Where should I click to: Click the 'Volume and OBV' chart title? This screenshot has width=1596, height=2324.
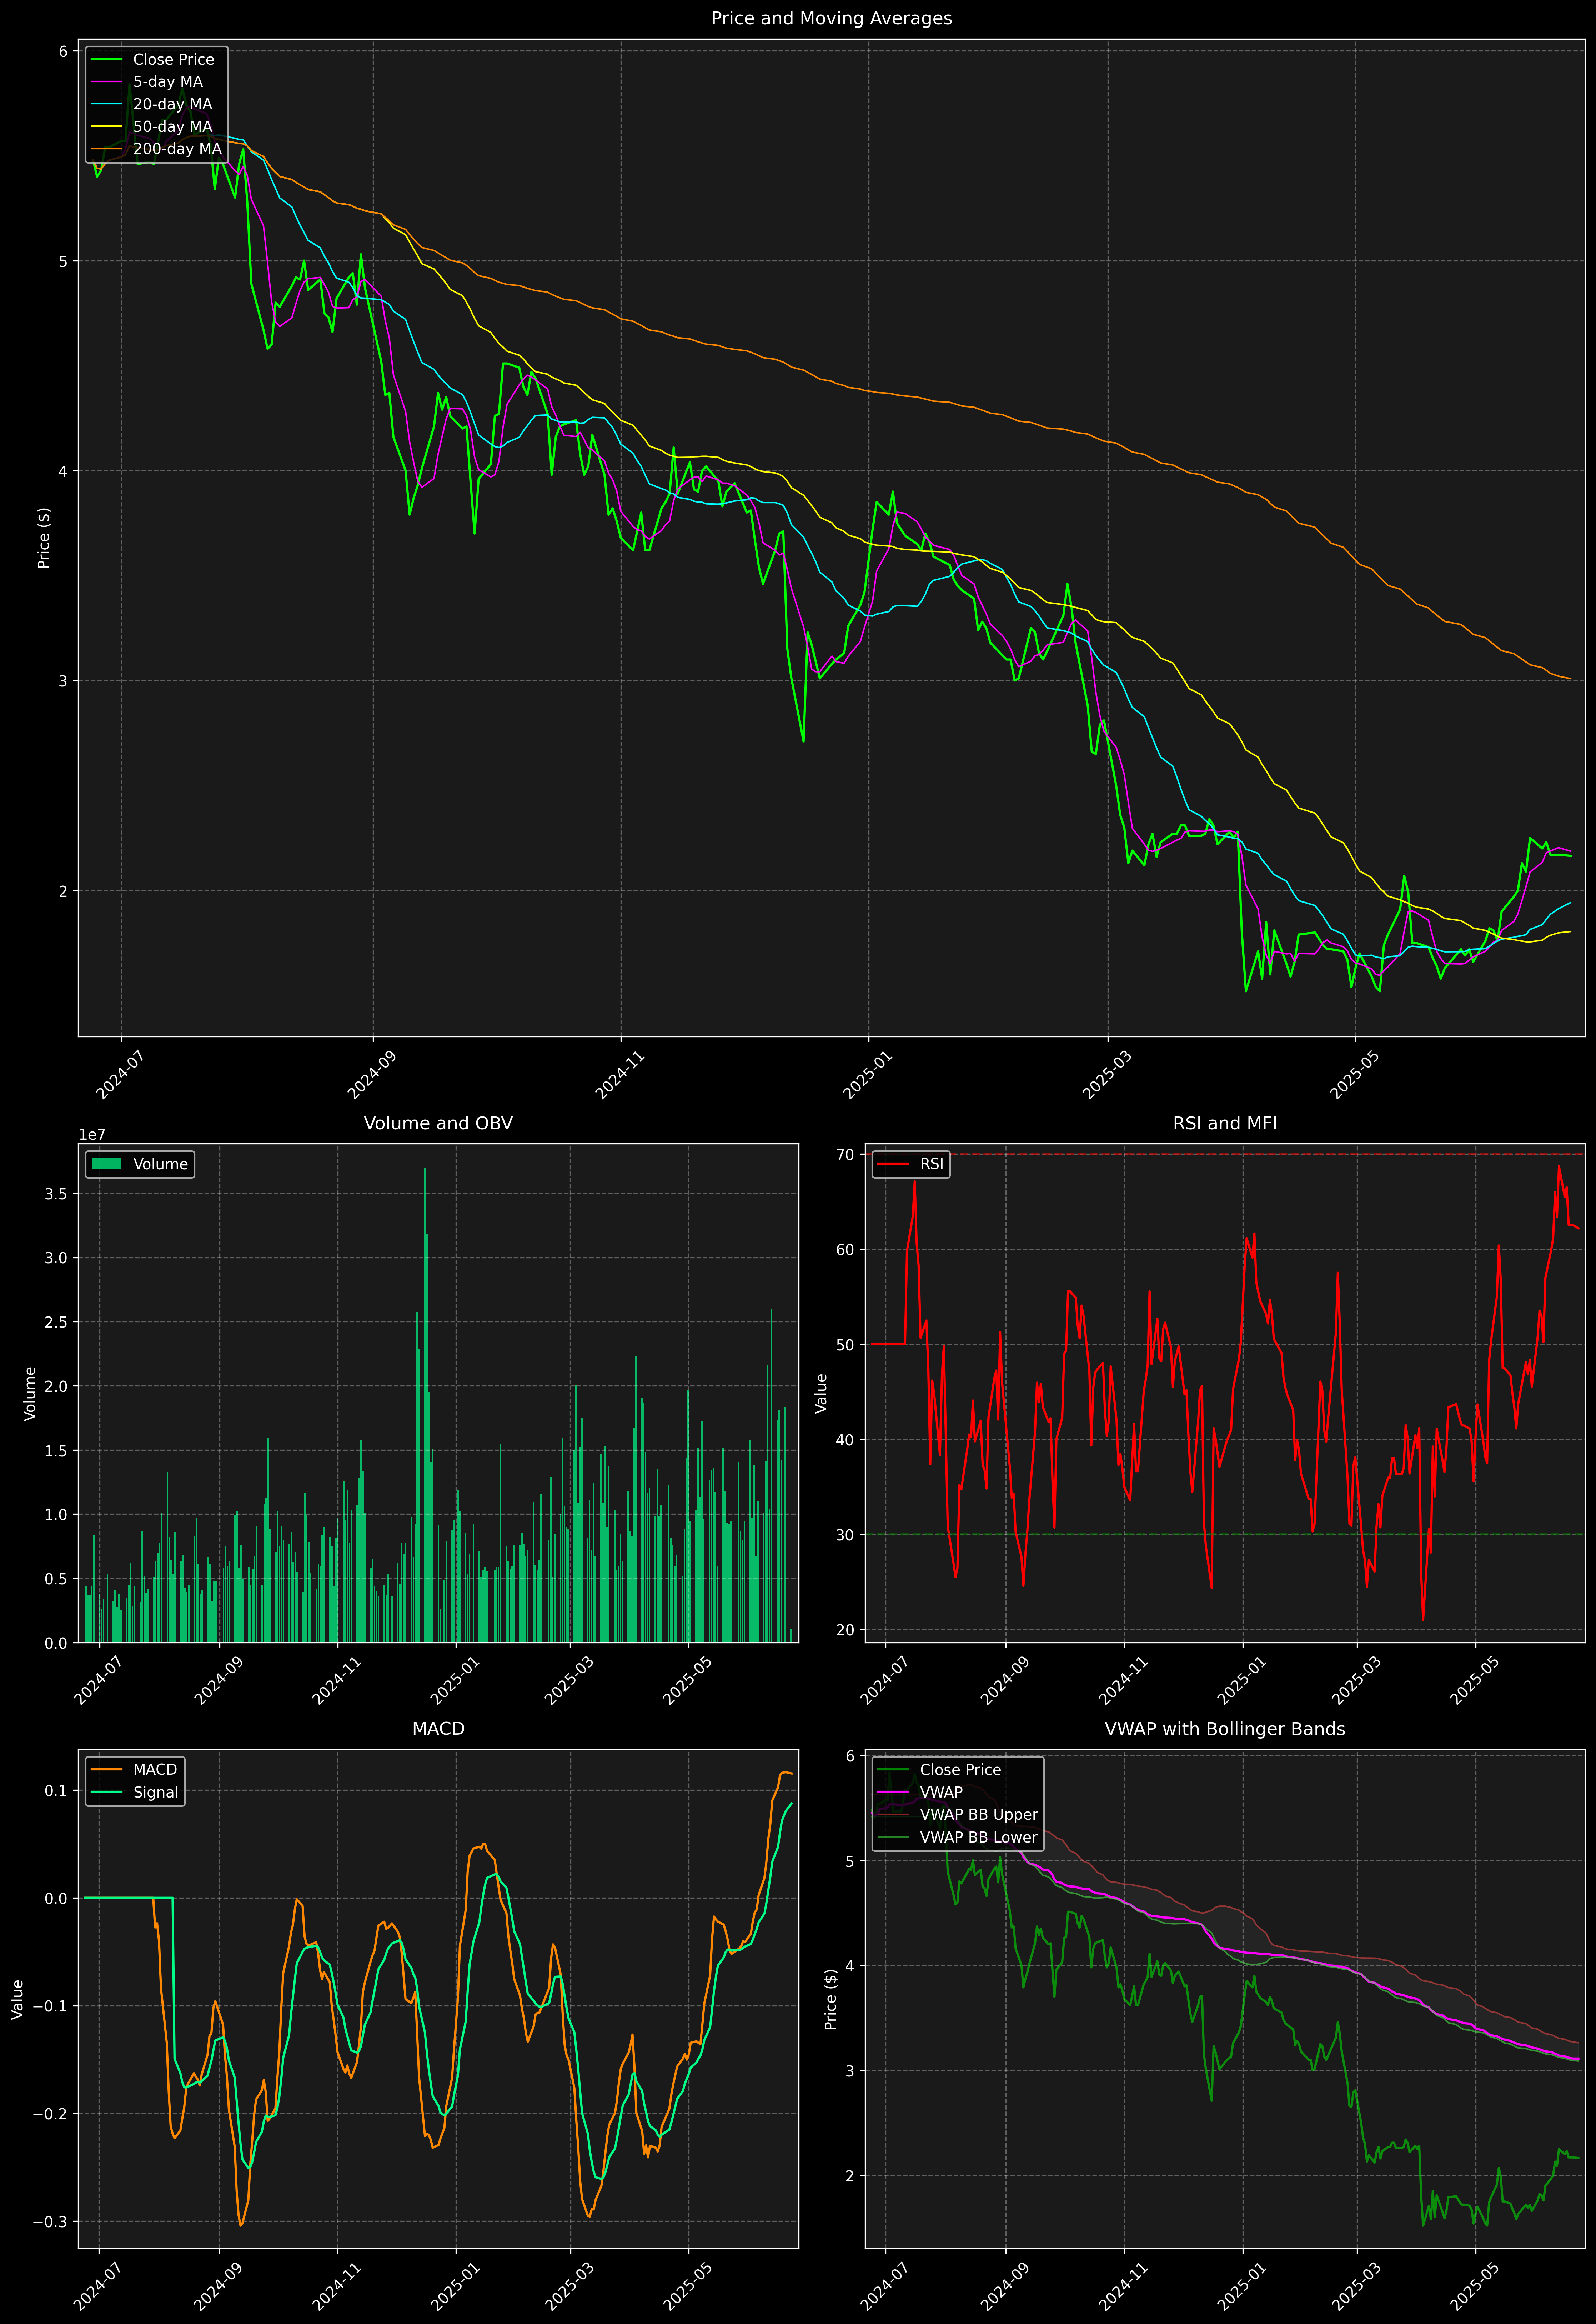438,1123
